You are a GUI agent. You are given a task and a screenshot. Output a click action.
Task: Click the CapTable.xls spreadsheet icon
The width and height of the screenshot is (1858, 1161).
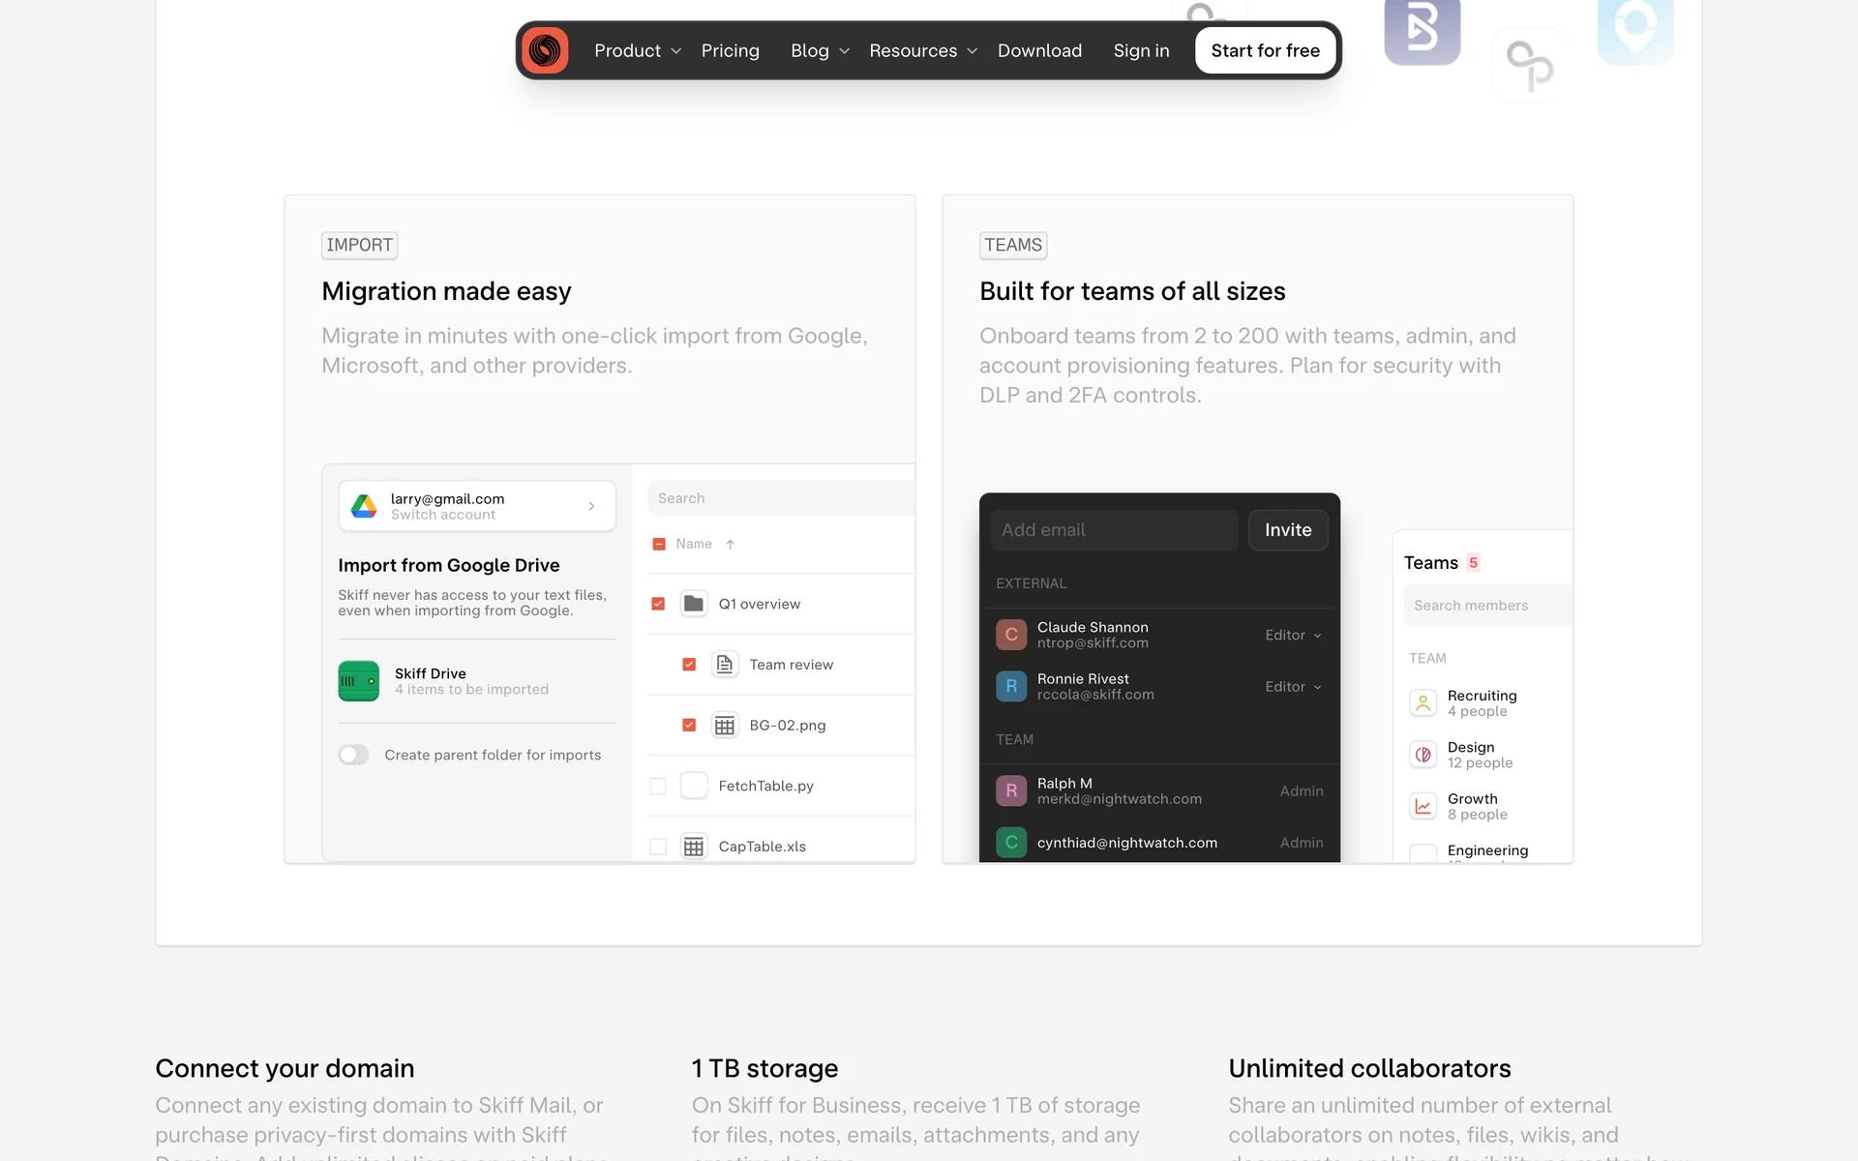tap(693, 847)
